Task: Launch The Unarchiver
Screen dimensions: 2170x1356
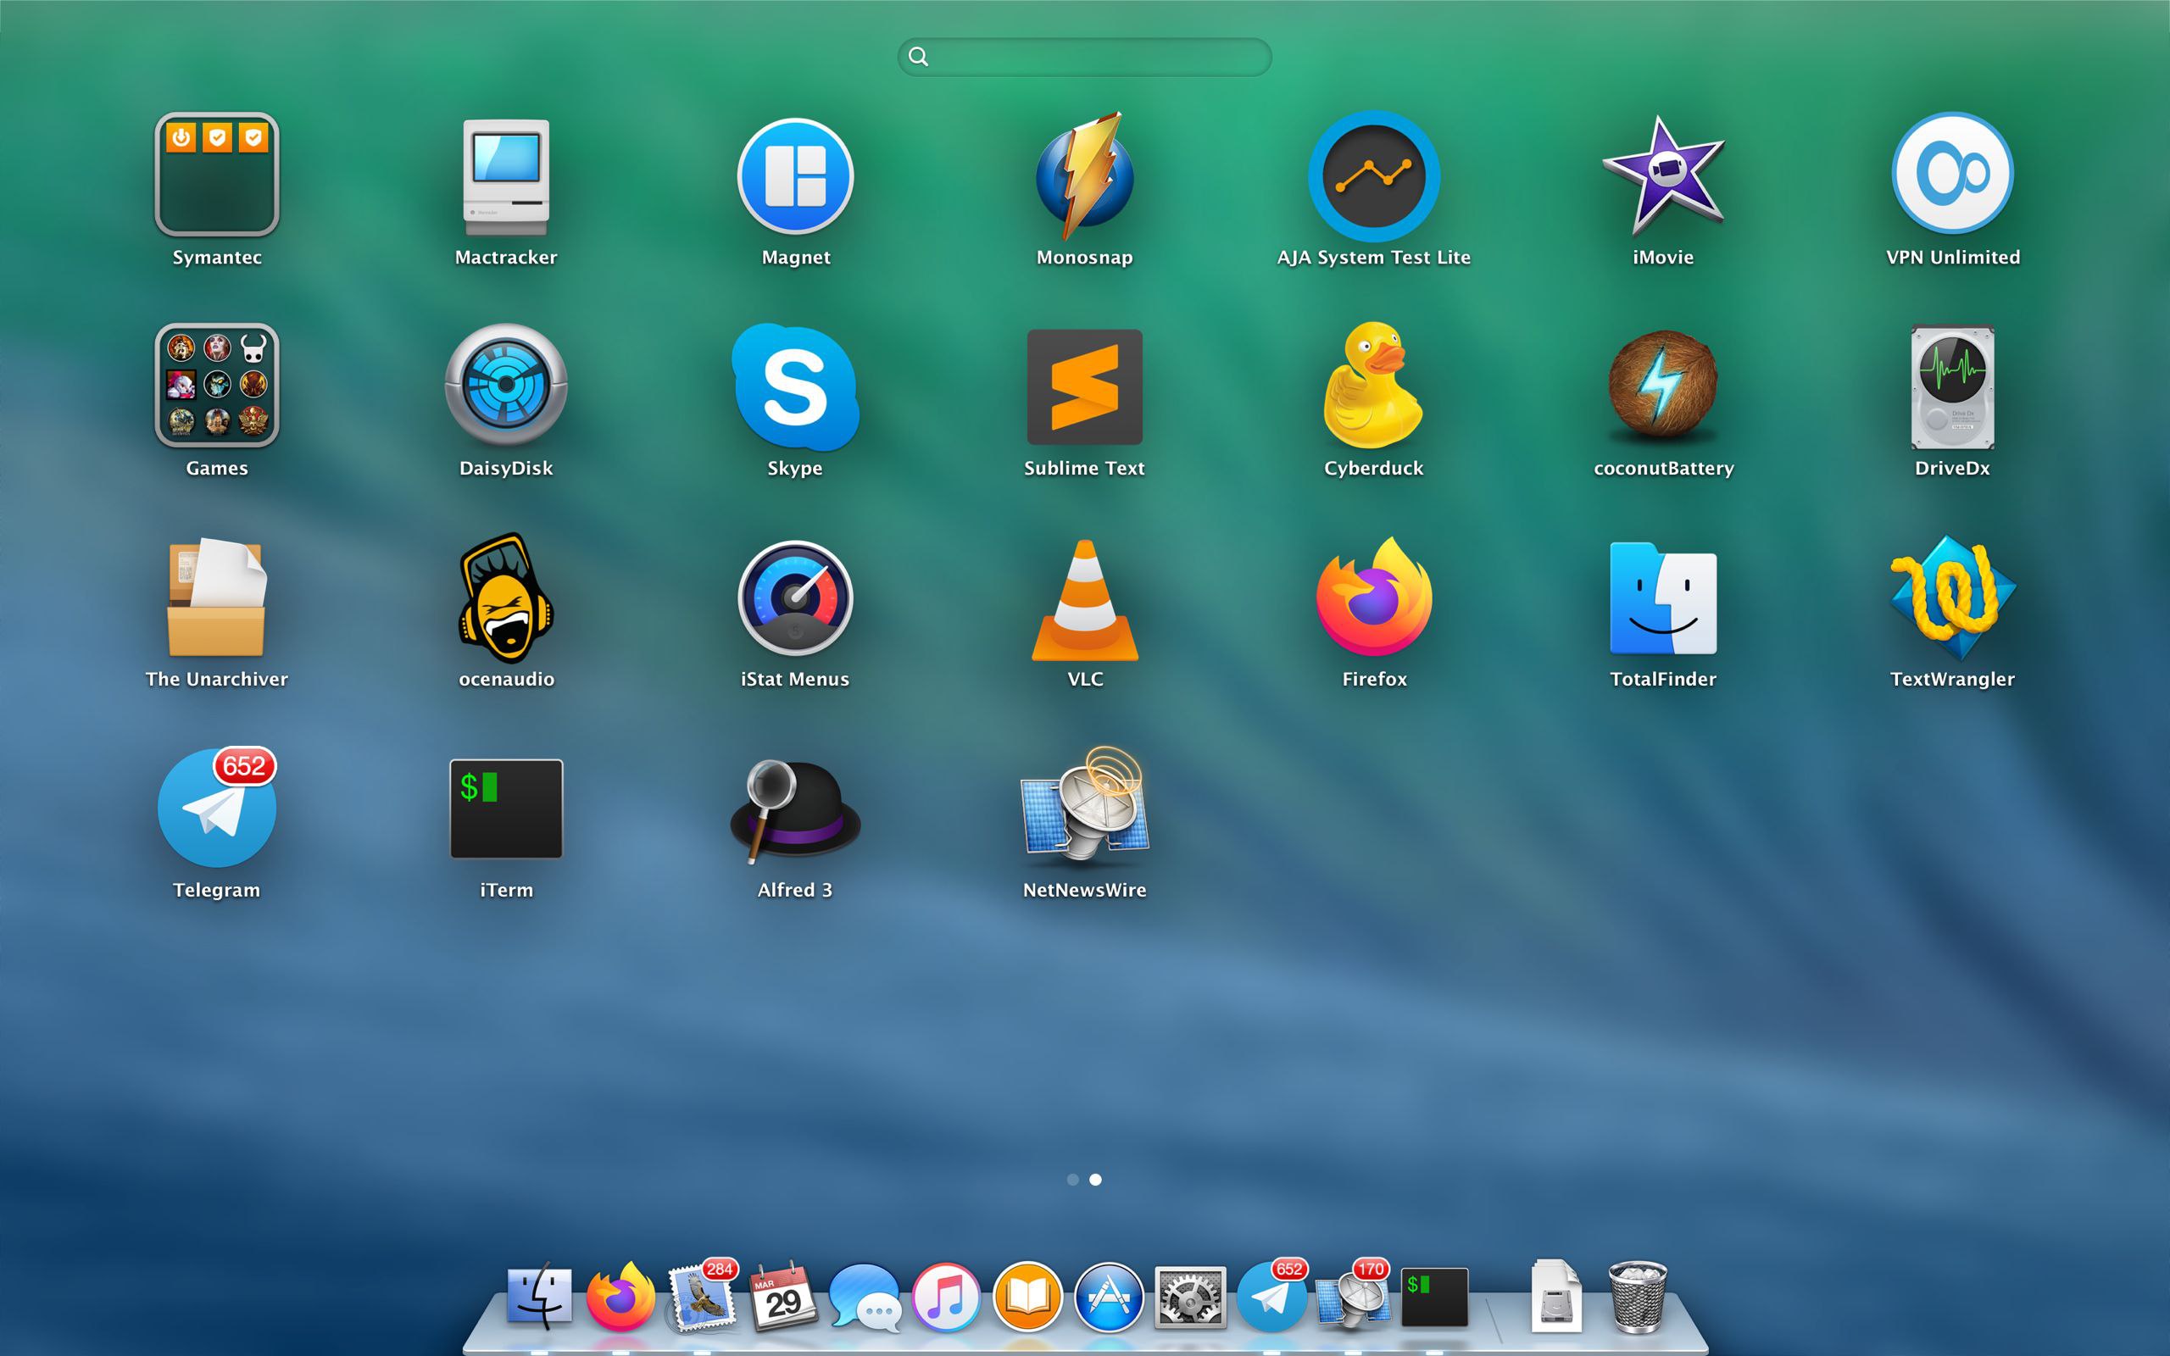Action: tap(217, 597)
